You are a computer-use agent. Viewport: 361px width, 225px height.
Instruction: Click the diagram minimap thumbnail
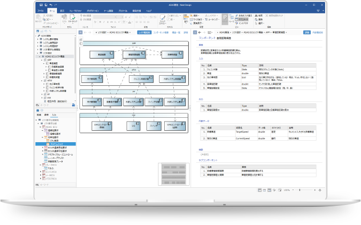[174, 174]
